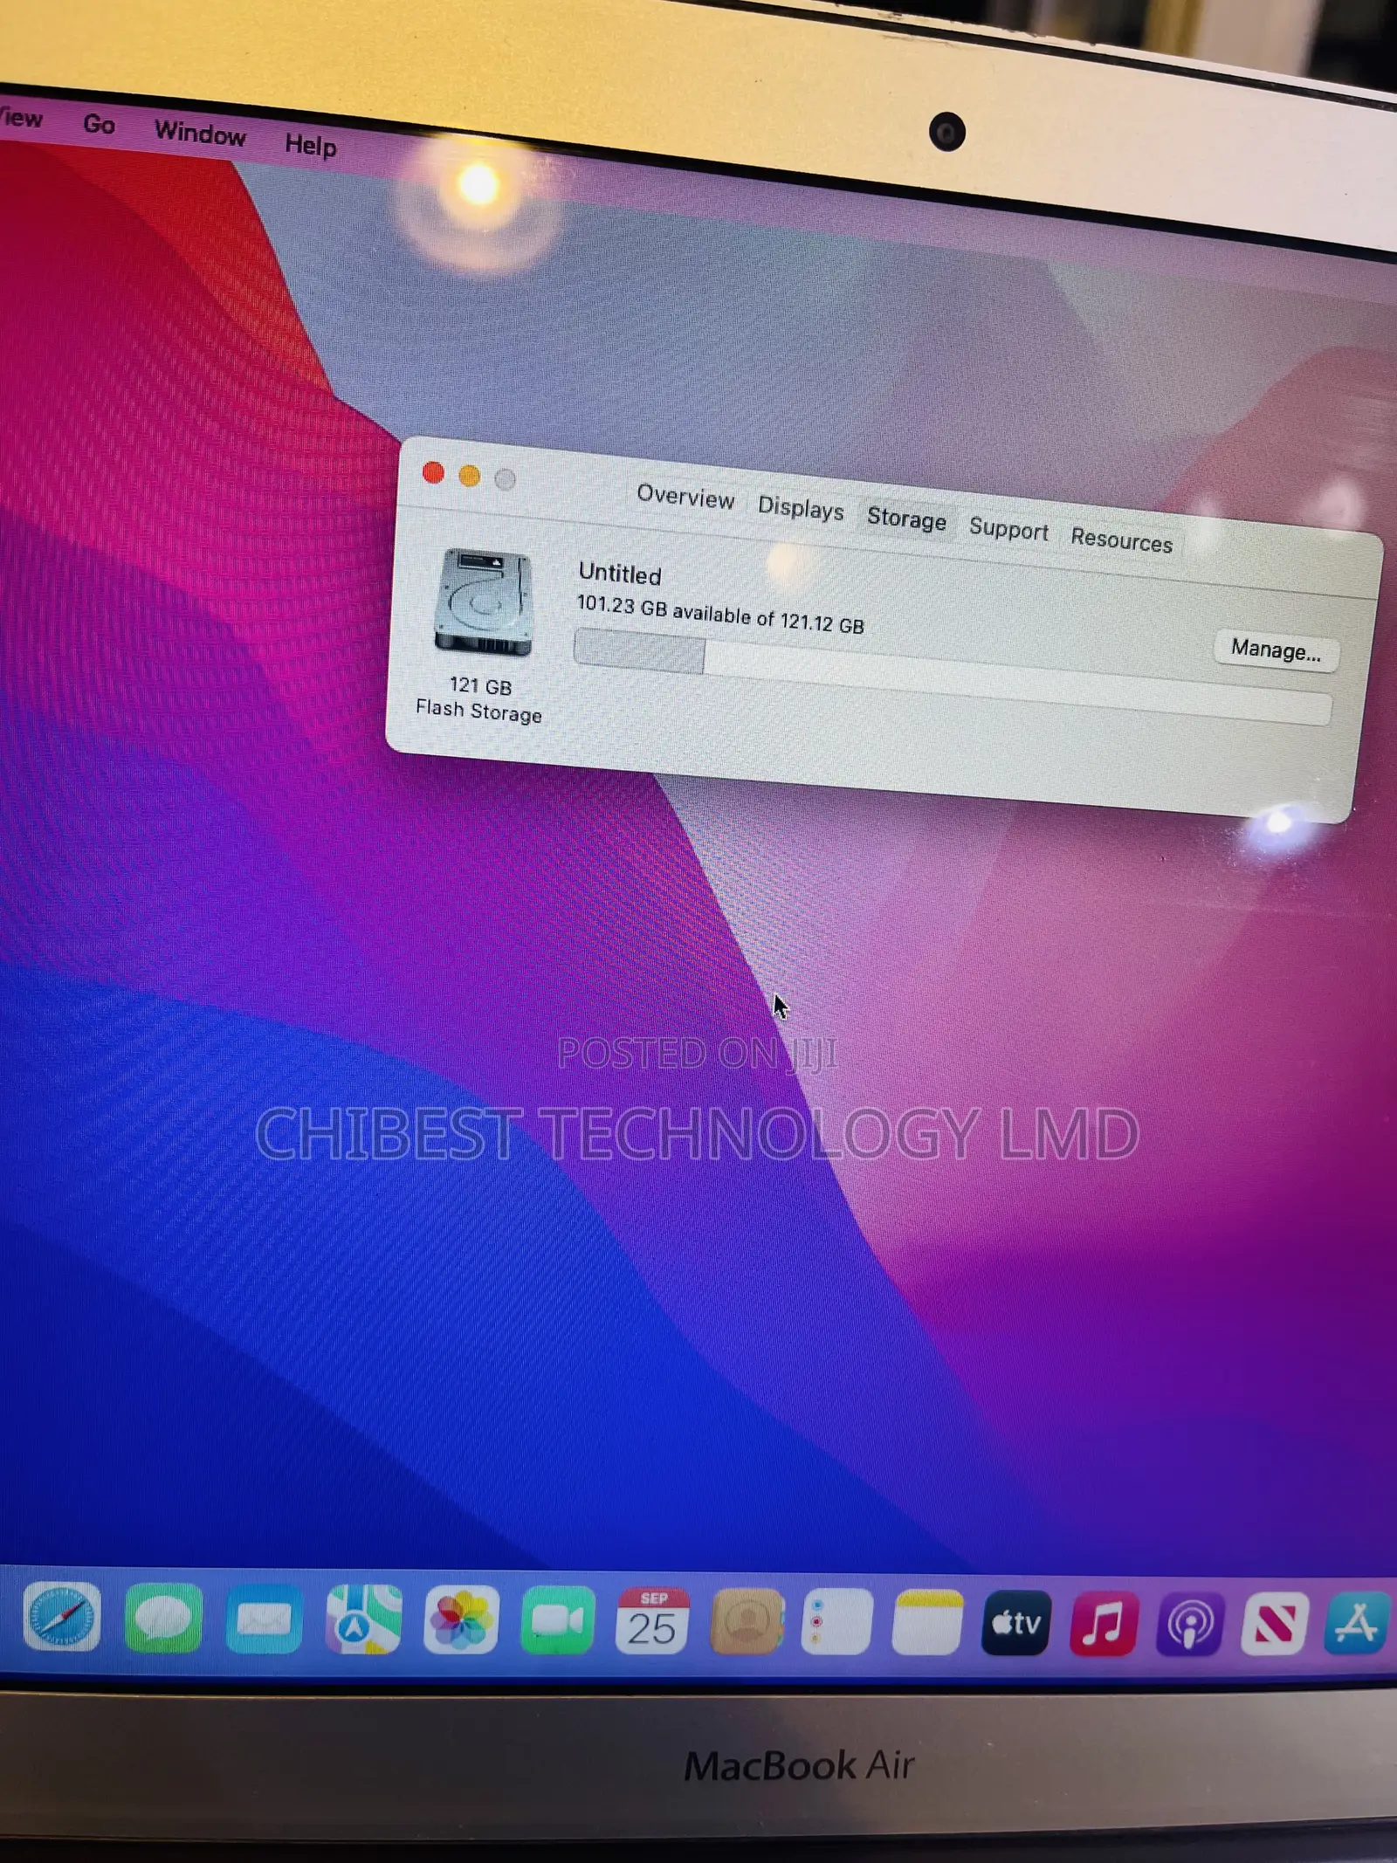Launch Messages from the dock
Viewport: 1397px width, 1863px height.
tap(163, 1617)
